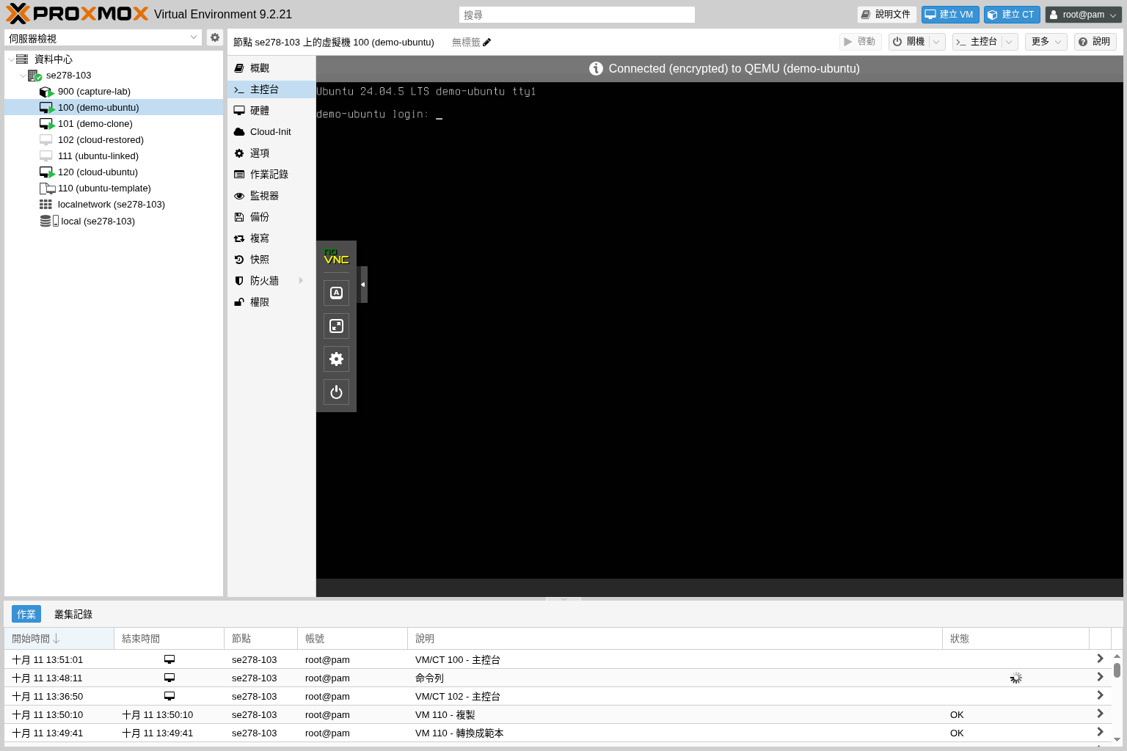Focus the 搜尋 search field

[577, 15]
